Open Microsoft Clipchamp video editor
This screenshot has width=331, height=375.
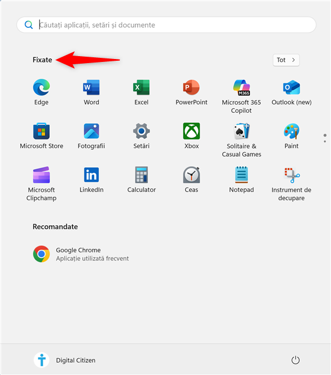coord(42,184)
